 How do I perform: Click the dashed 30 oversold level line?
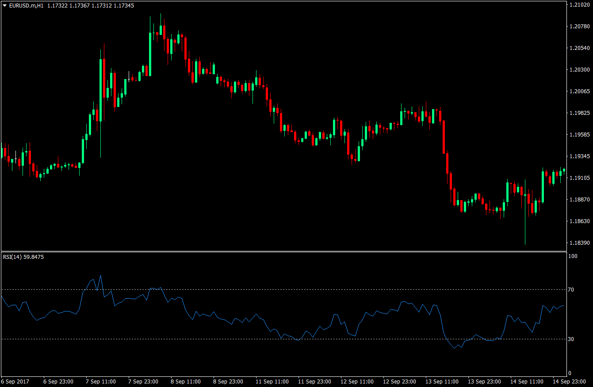click(x=287, y=340)
